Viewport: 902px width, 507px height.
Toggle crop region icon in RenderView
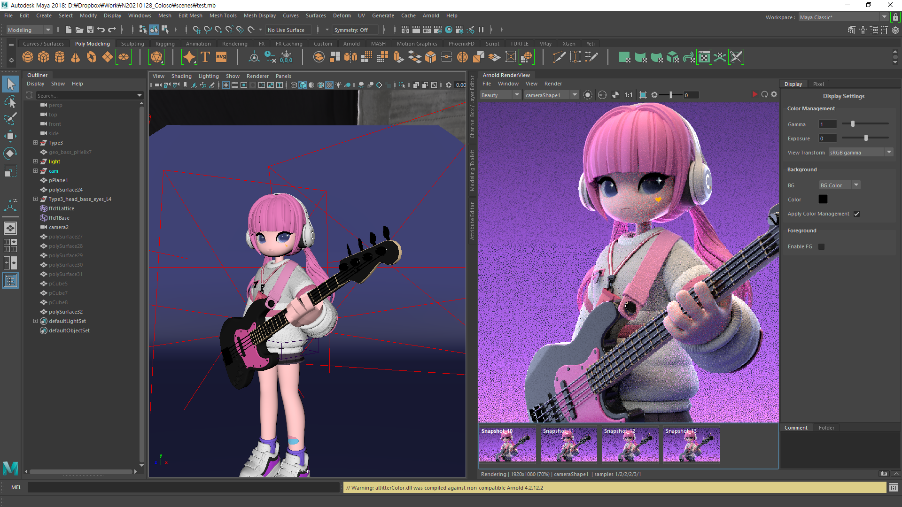(x=644, y=95)
